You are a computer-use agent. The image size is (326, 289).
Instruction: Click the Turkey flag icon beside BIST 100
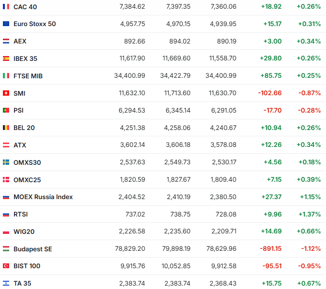(6, 266)
